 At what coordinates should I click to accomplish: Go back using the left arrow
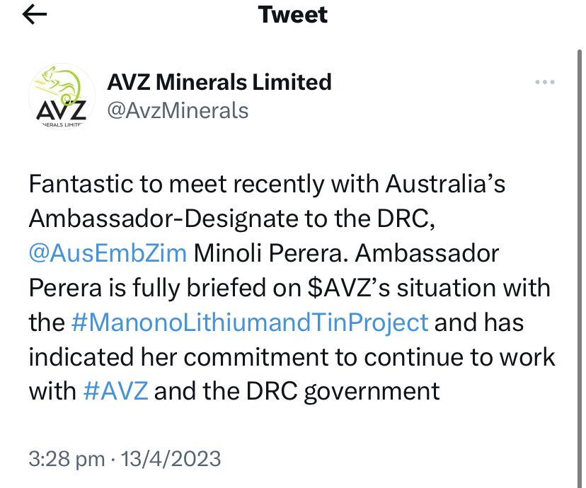pos(34,16)
